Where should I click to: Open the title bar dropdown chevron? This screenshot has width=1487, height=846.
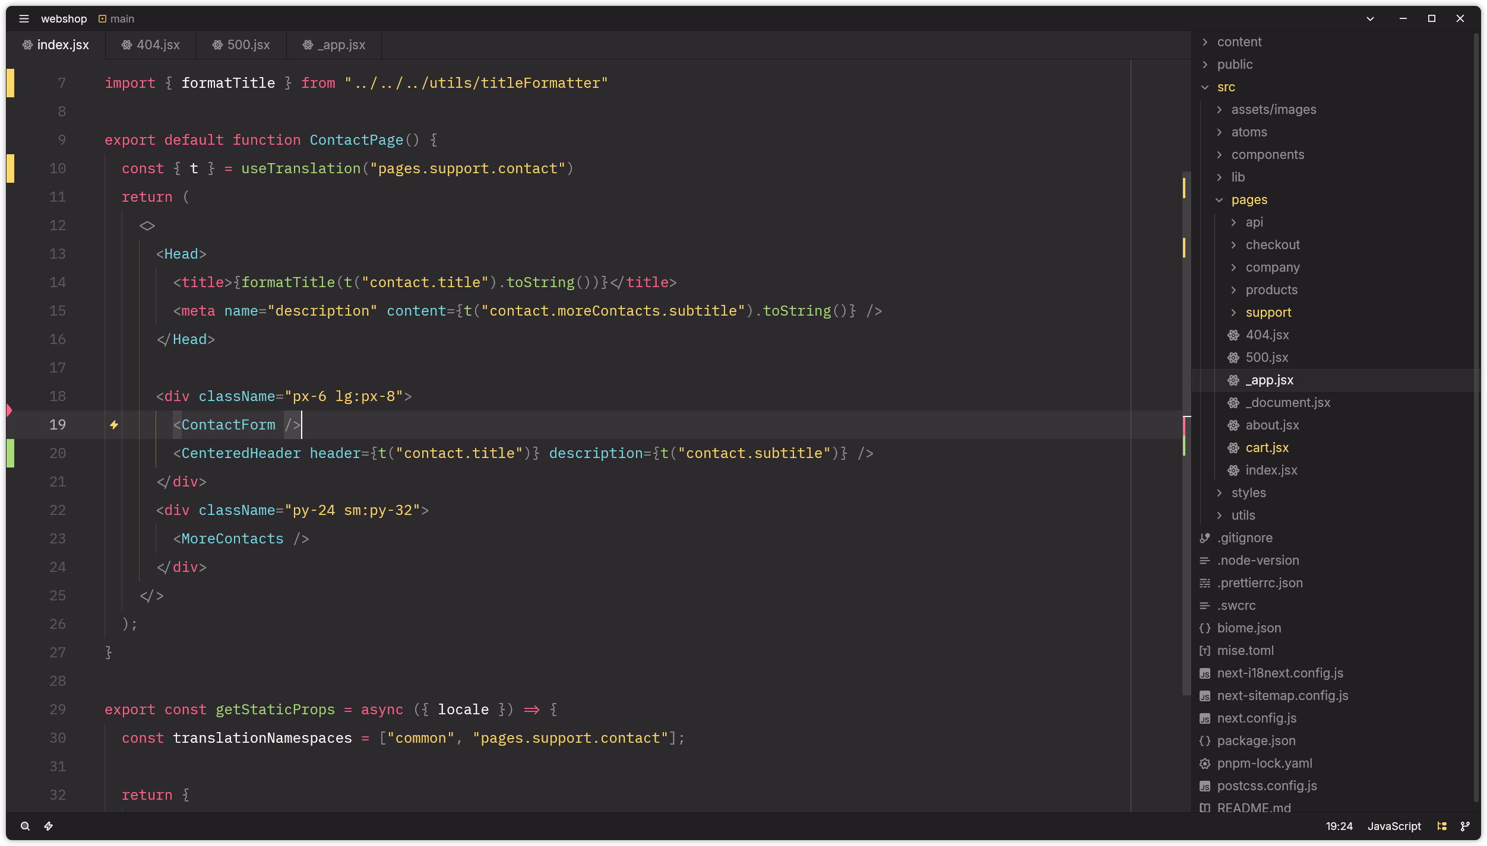point(1370,18)
